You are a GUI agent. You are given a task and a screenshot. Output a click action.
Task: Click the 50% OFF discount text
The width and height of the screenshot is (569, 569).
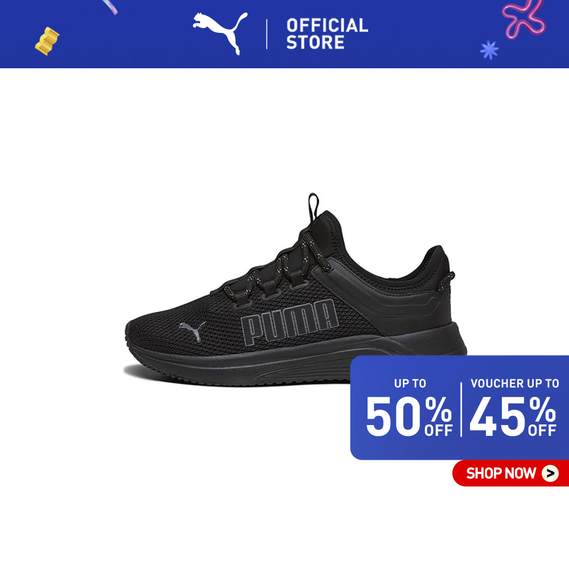pos(409,416)
